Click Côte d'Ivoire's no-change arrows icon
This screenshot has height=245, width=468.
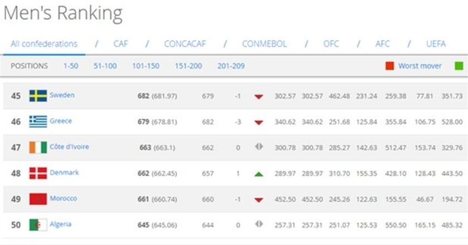[259, 146]
